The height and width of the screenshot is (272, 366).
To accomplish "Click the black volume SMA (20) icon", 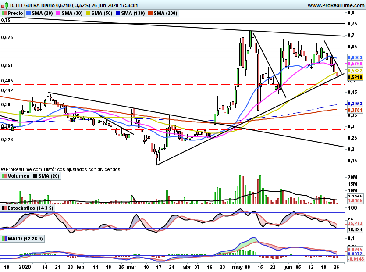I will (35, 176).
